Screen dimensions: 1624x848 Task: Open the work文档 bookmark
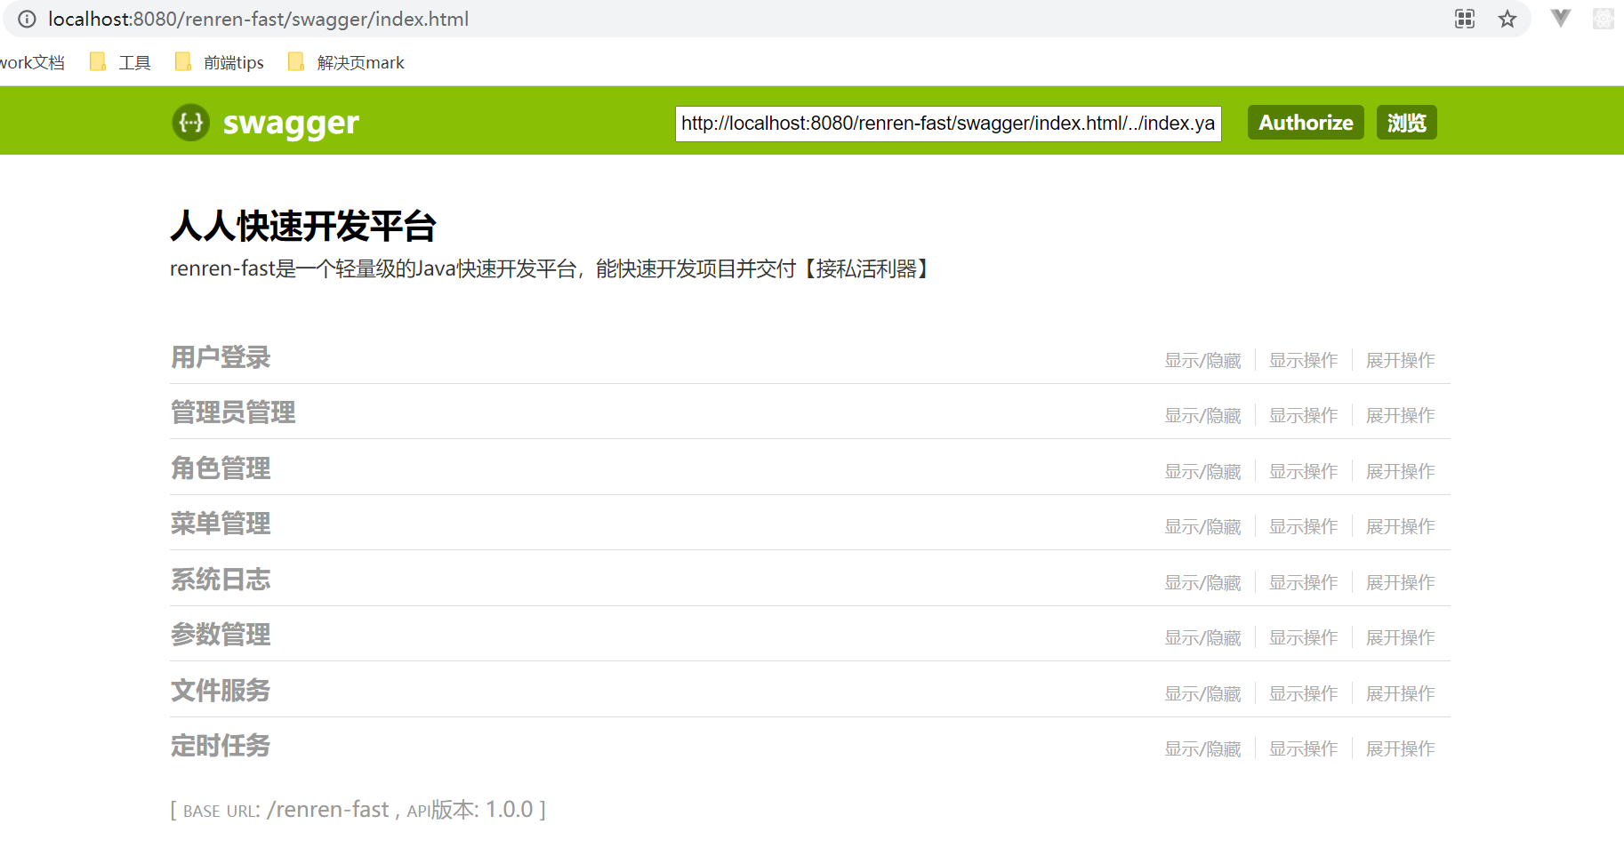click(x=32, y=62)
